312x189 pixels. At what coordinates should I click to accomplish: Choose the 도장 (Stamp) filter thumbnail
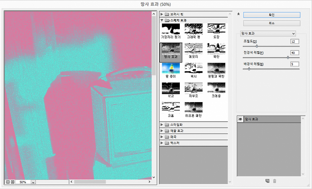pyautogui.click(x=216, y=29)
